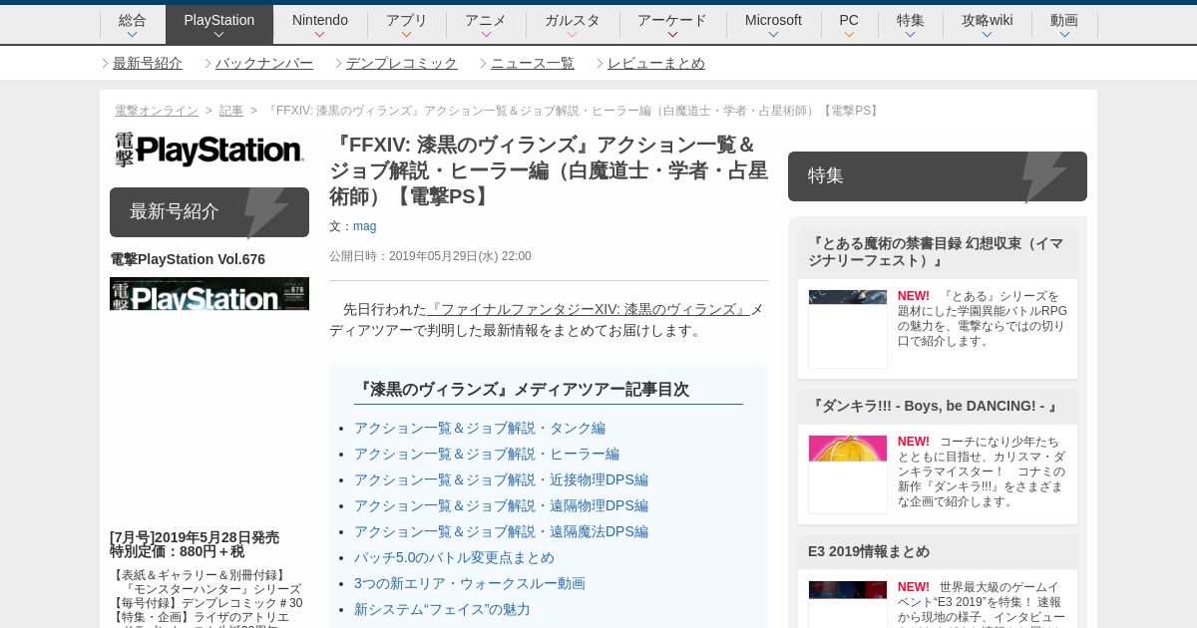Open the デンプレコミック submenu link

[402, 63]
